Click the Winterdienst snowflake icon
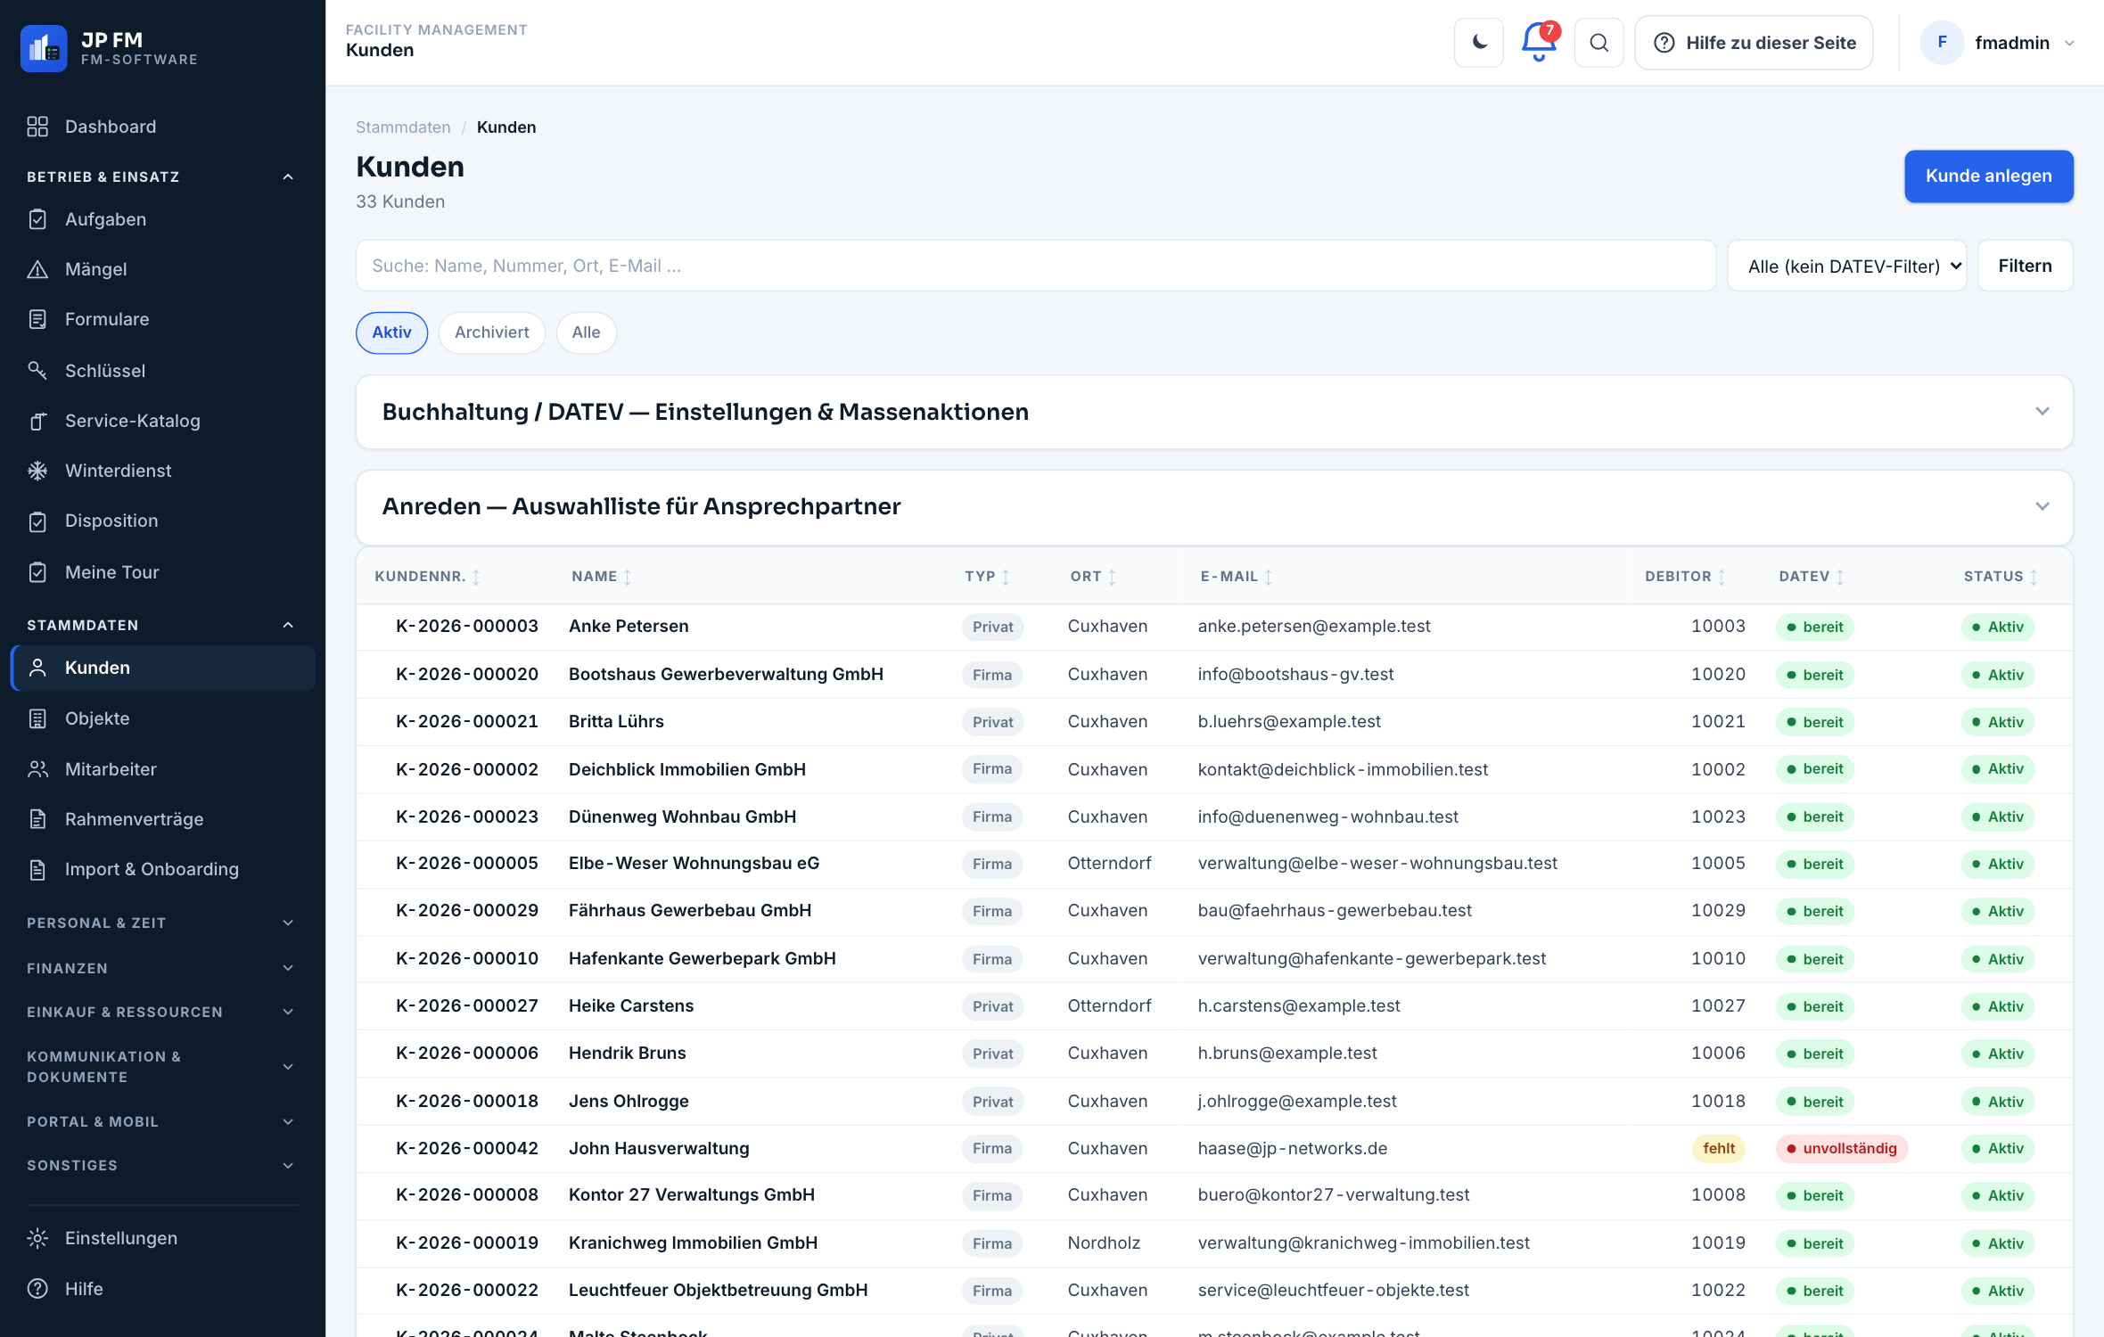The width and height of the screenshot is (2104, 1337). coord(37,471)
